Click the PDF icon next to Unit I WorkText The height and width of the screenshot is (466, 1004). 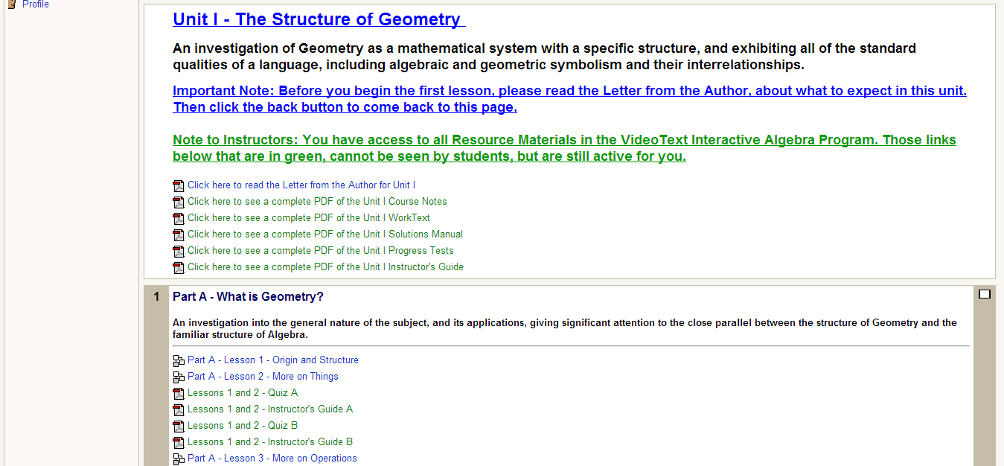click(x=179, y=219)
